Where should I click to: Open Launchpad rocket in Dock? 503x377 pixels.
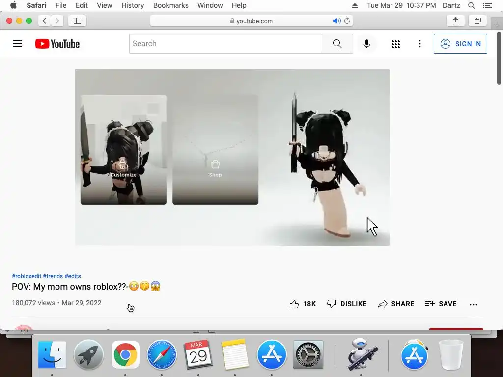click(x=88, y=354)
